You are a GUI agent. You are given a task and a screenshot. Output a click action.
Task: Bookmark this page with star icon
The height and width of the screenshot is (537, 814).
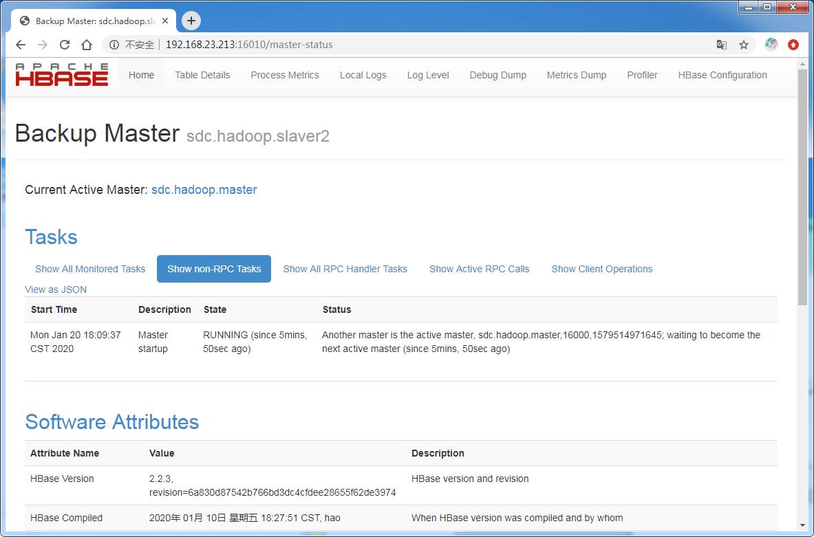[743, 45]
